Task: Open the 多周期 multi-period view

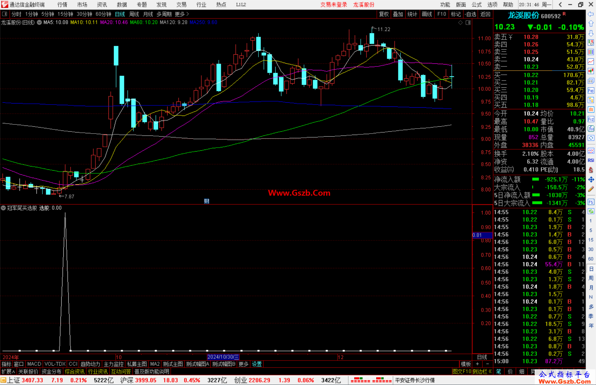Action: coord(164,14)
